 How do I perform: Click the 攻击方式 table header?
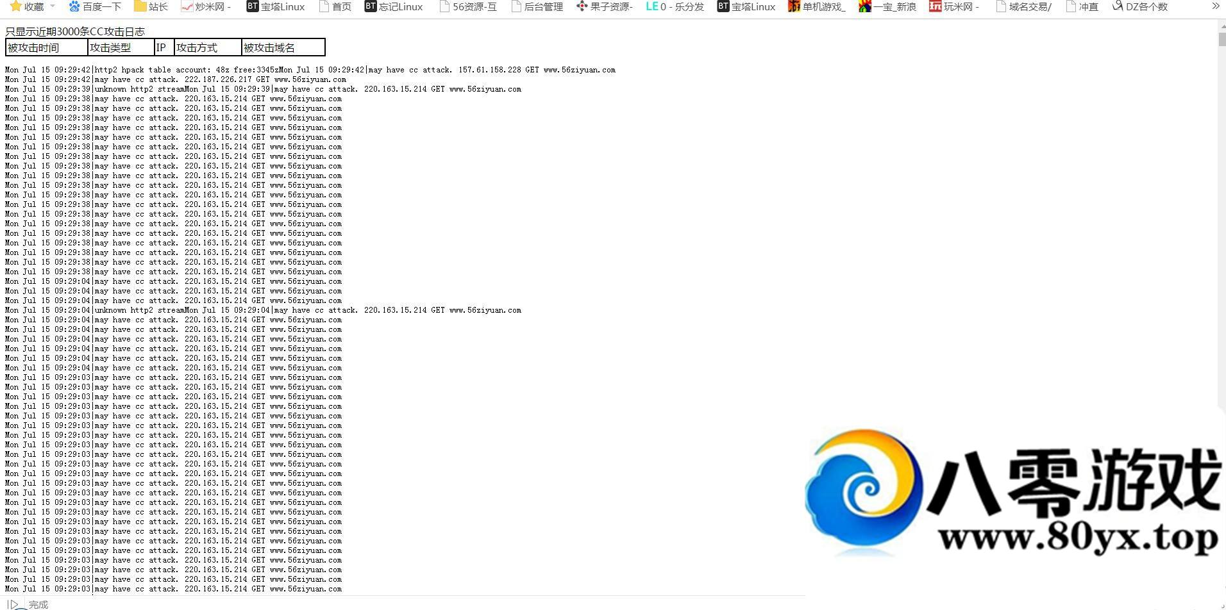(x=208, y=47)
